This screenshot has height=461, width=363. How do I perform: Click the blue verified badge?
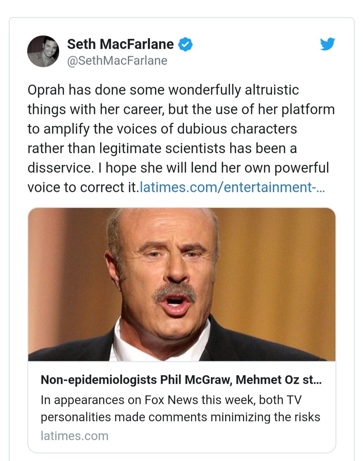pos(185,44)
